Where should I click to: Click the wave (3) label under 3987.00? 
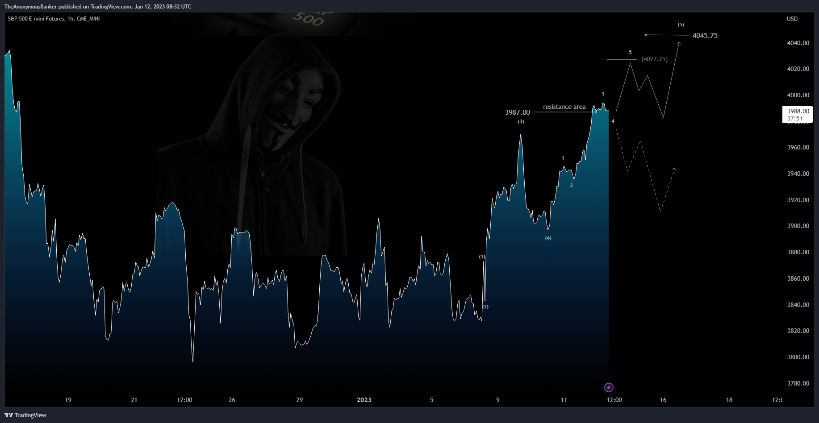pos(521,121)
